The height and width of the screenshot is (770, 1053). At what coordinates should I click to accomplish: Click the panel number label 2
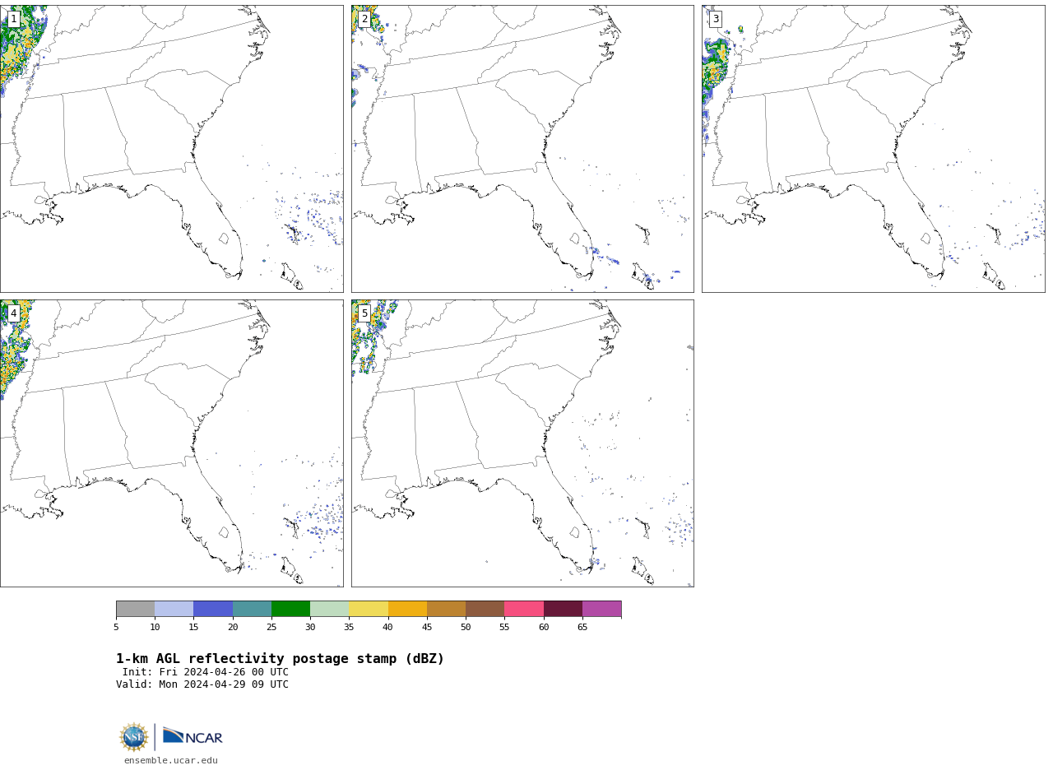364,19
